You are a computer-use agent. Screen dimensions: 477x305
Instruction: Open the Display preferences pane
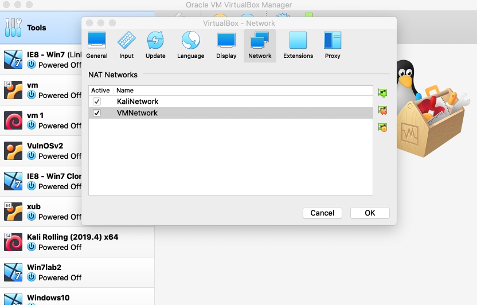(x=226, y=46)
